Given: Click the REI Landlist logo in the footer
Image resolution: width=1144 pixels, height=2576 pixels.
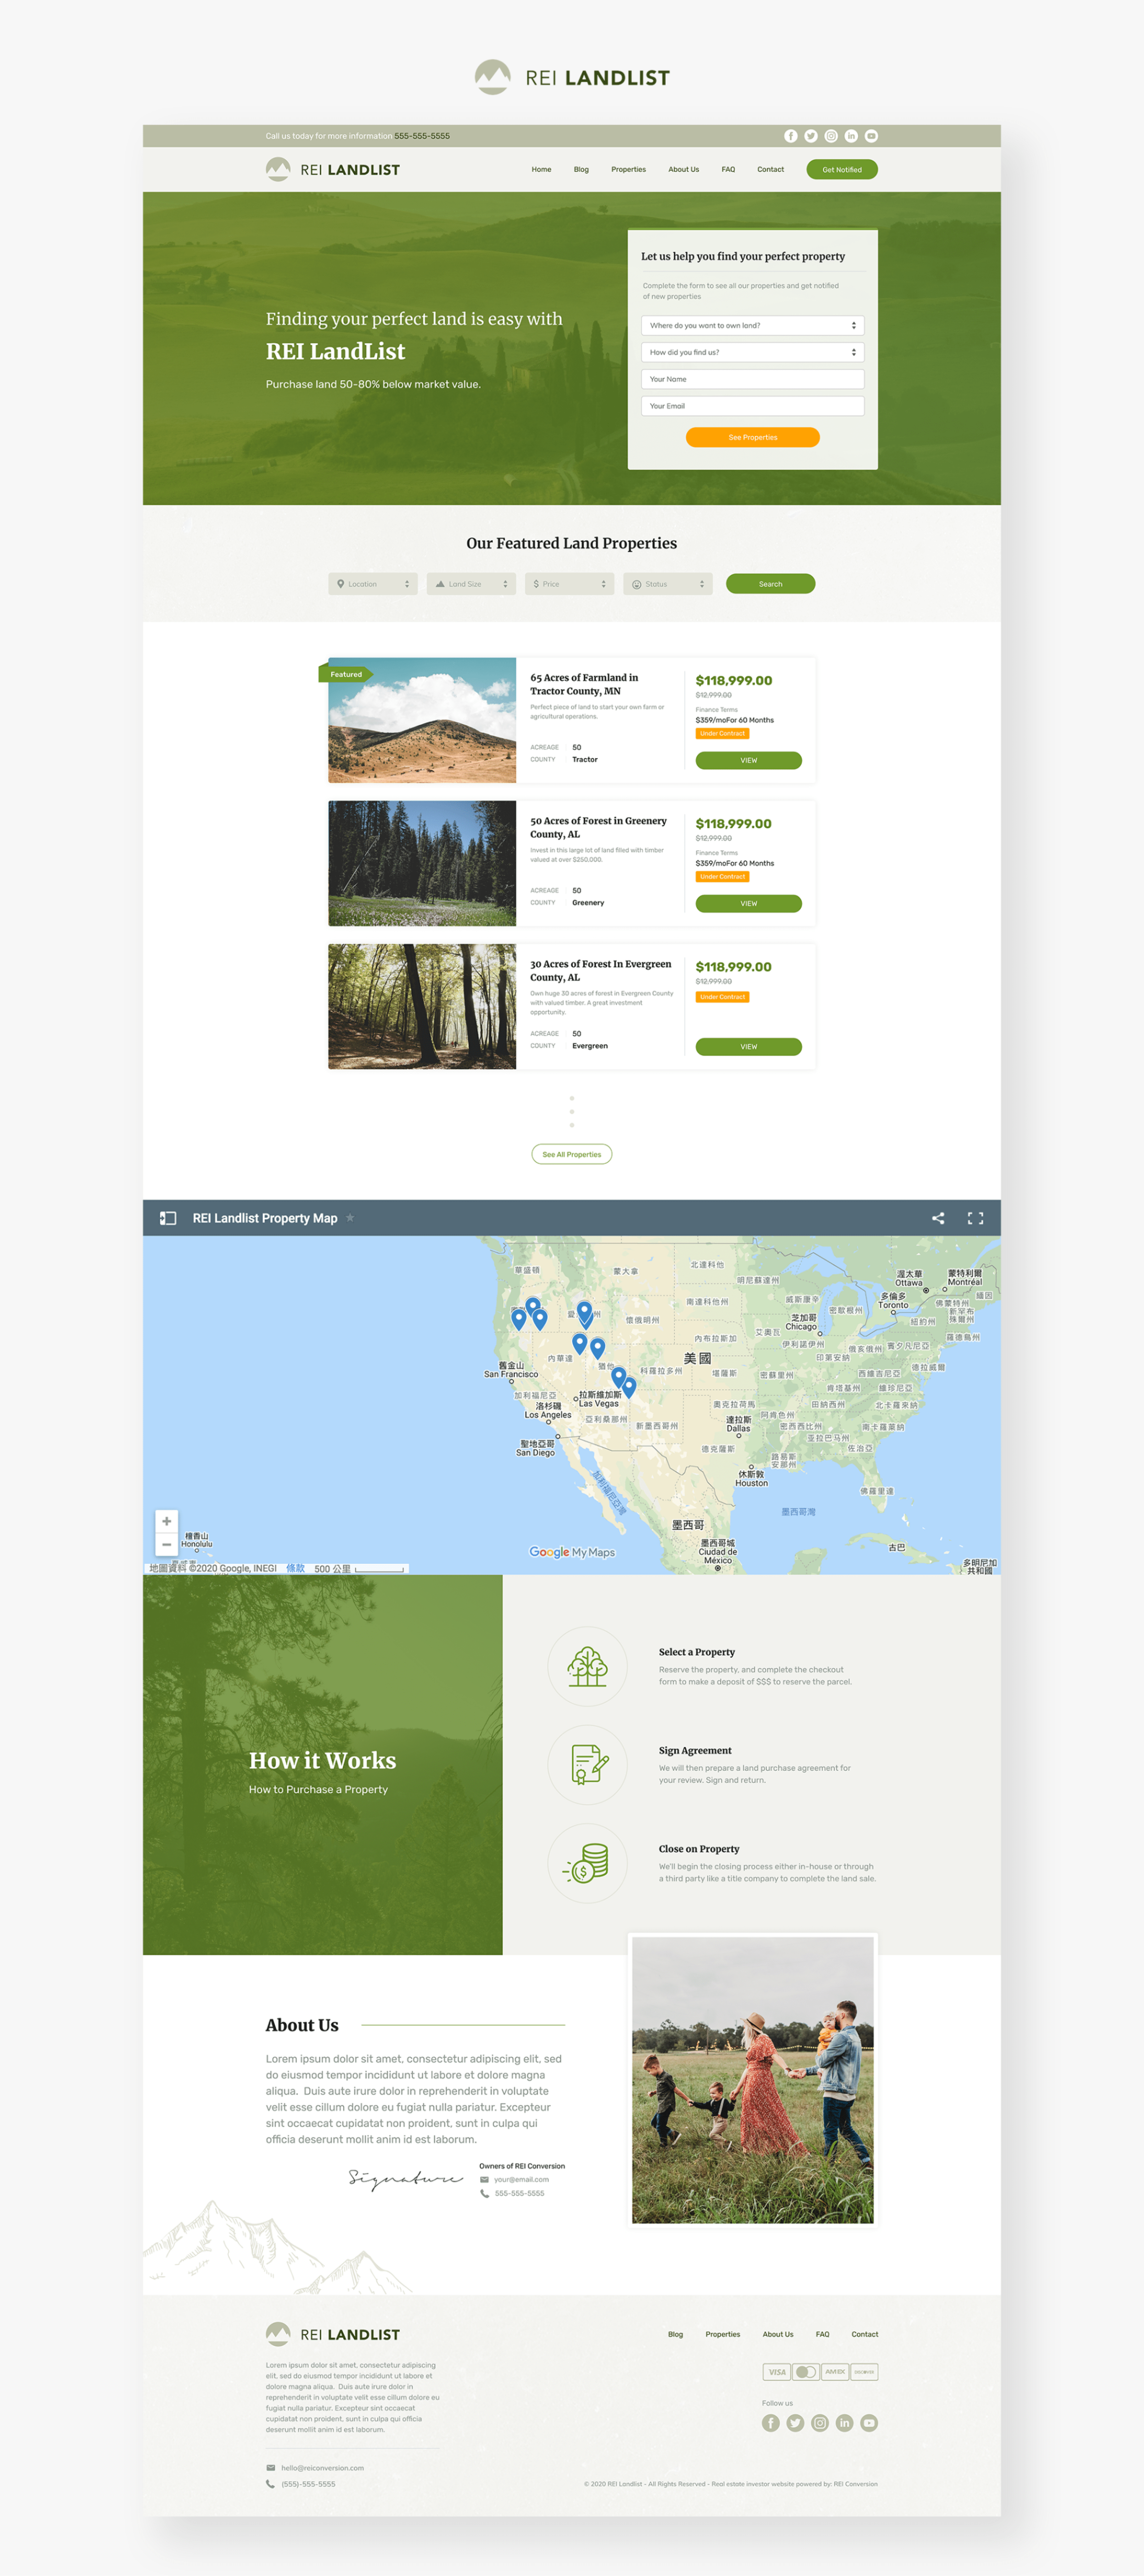Looking at the screenshot, I should (x=333, y=2334).
